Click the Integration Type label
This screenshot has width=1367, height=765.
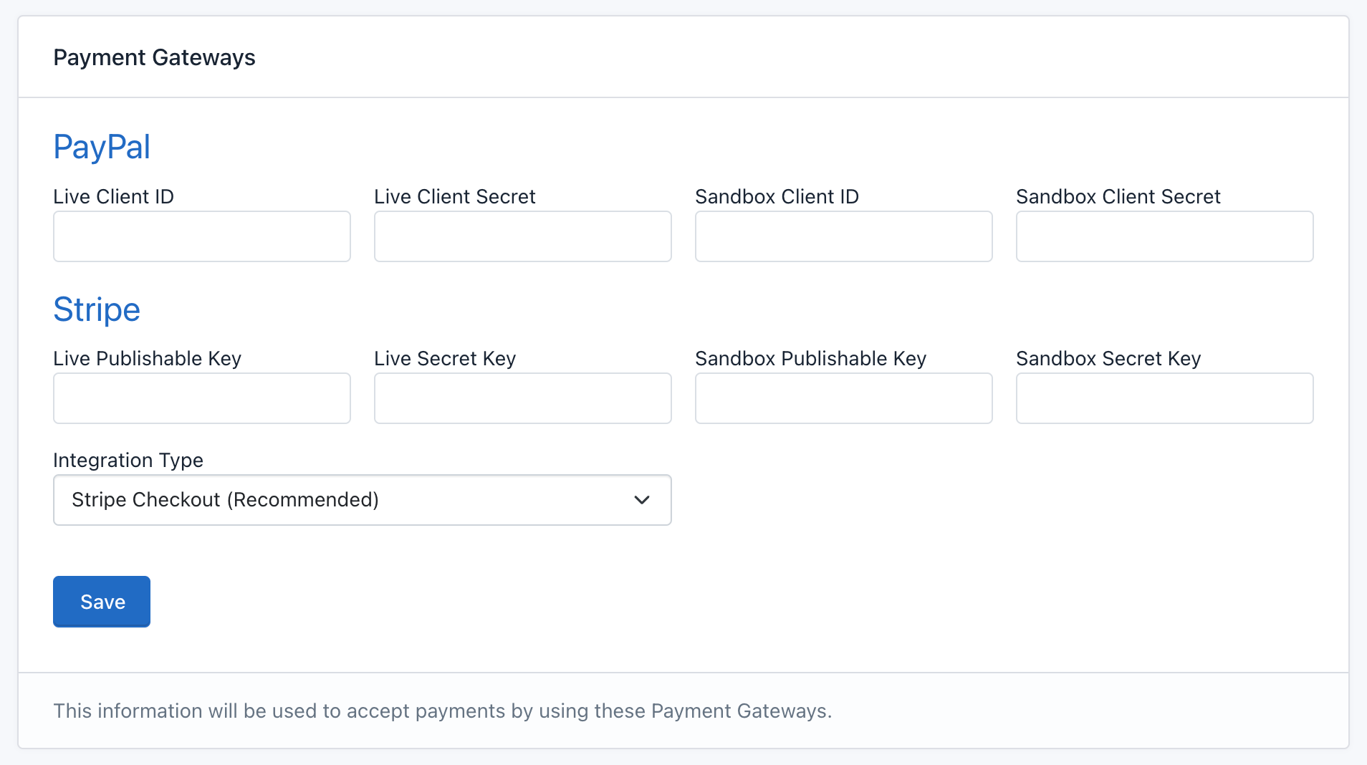[x=128, y=461]
